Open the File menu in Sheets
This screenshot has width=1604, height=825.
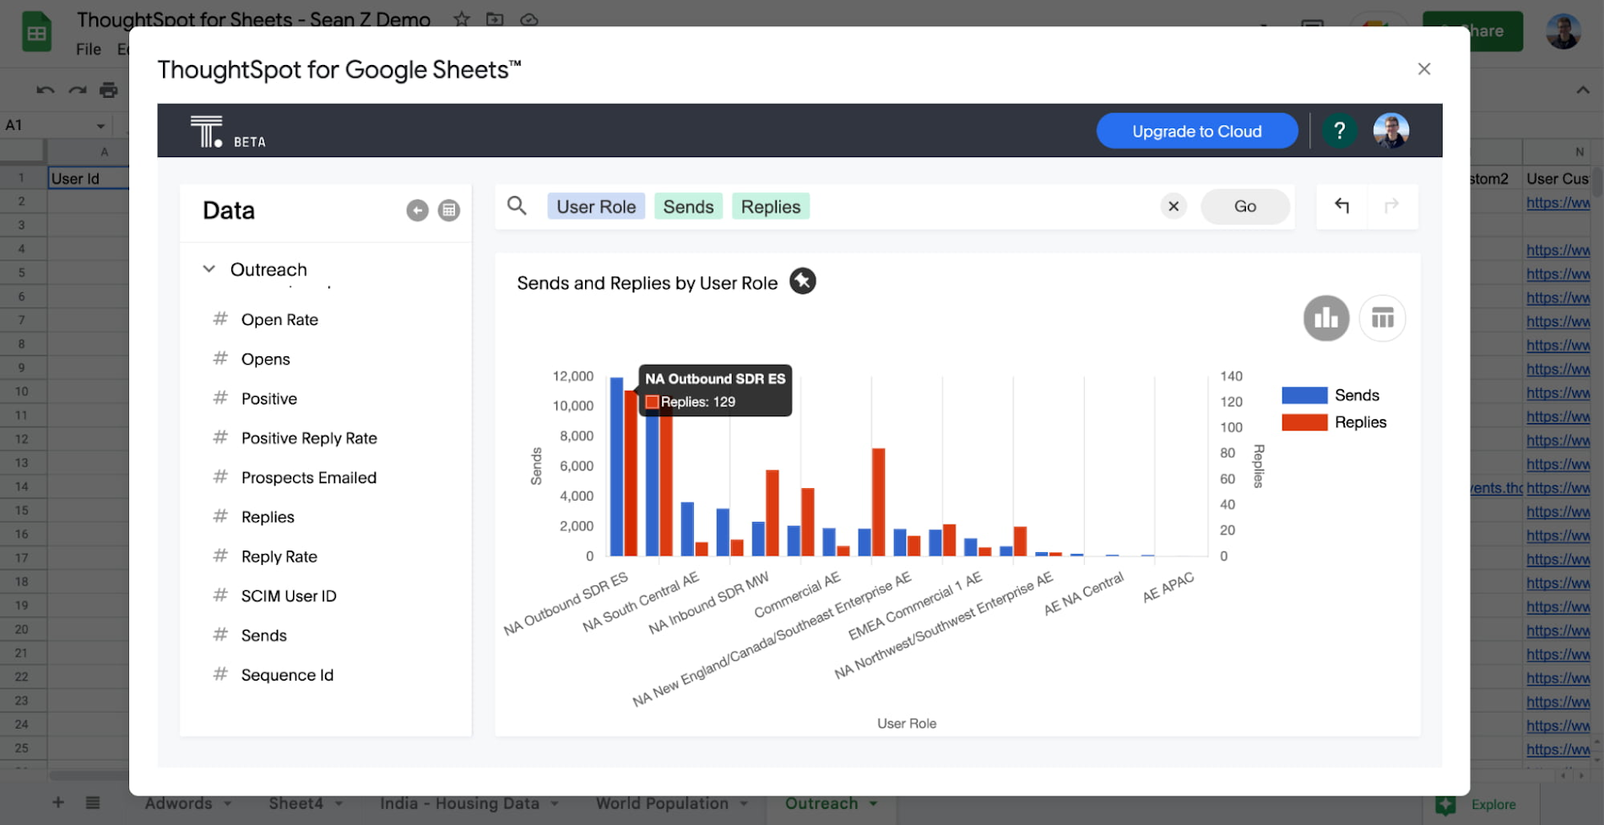point(89,49)
